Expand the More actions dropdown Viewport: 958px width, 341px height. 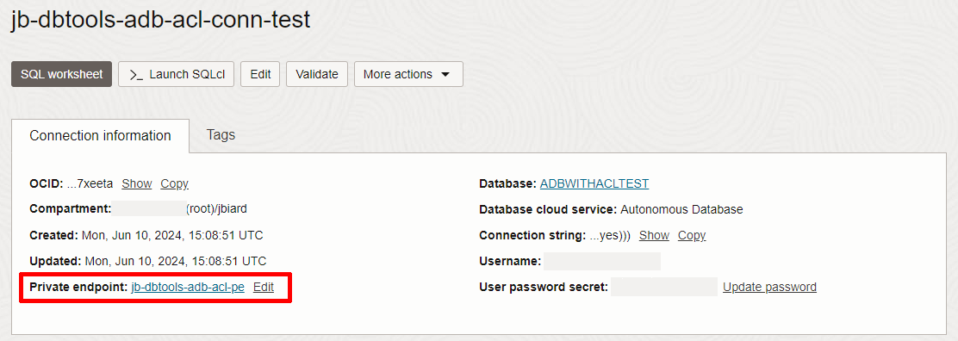pyautogui.click(x=408, y=74)
